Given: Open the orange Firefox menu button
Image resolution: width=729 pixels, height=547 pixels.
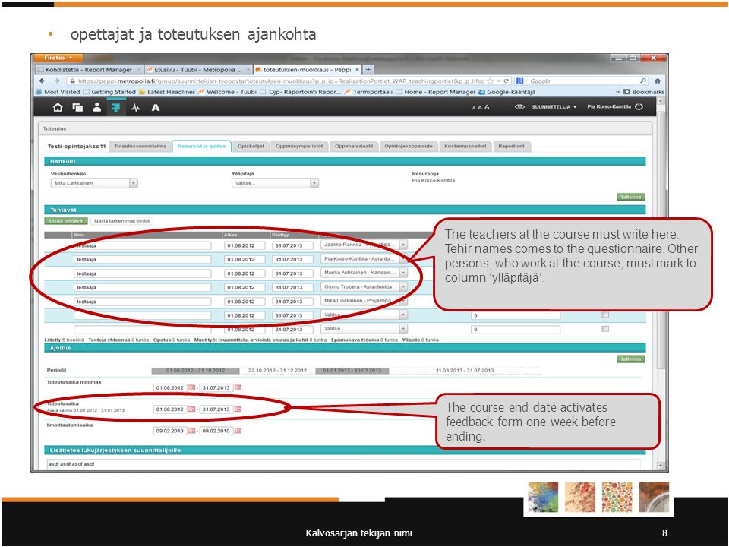Looking at the screenshot, I should [x=58, y=58].
